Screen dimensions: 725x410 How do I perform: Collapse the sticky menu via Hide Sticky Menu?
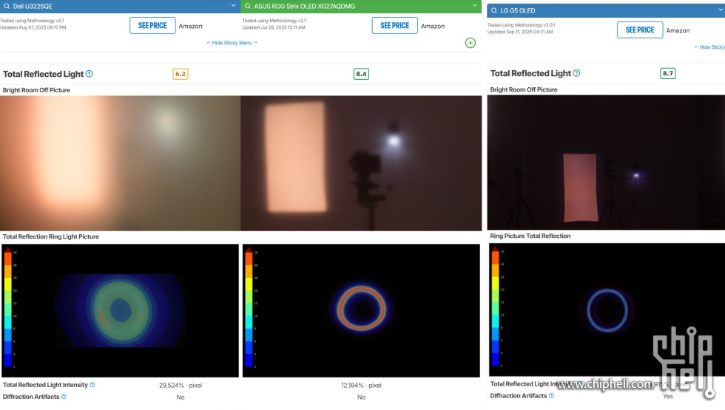click(x=232, y=43)
